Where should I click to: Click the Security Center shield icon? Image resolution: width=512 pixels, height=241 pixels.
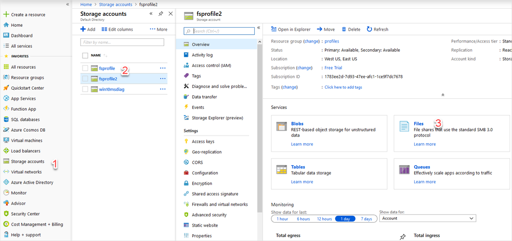(6, 214)
